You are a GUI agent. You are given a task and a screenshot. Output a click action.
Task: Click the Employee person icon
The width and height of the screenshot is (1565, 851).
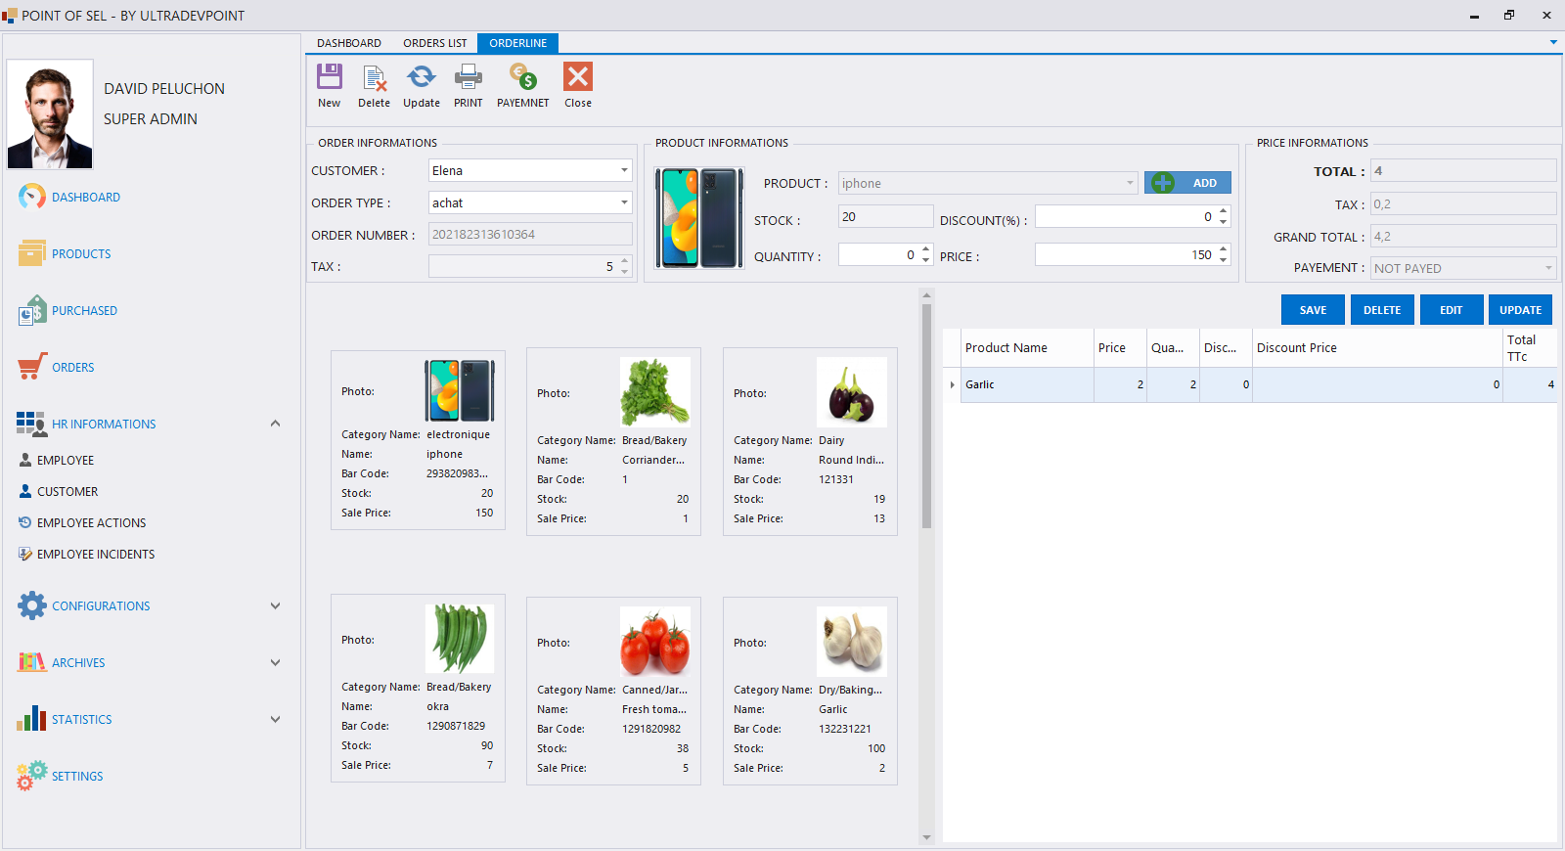(x=25, y=460)
